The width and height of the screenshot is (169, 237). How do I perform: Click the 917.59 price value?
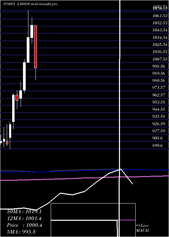pyautogui.click(x=159, y=131)
